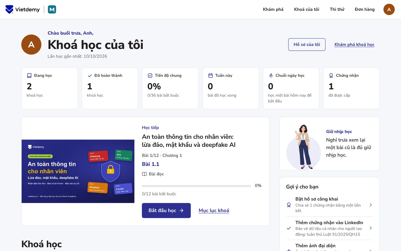
Task: Click the Vietdemy shield logo icon
Action: pos(9,10)
